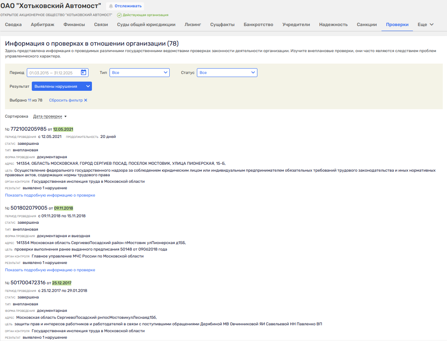The image size is (447, 341).
Task: Switch to the Арбитраж tab
Action: tap(43, 25)
